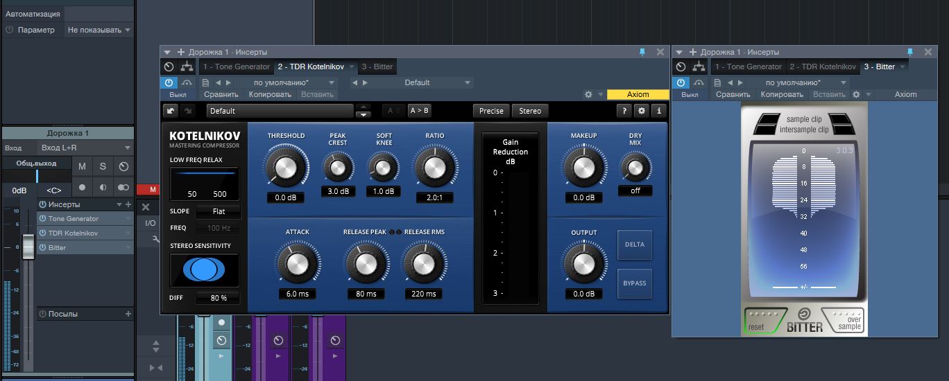949x381 pixels.
Task: Click the Precise quality button
Action: [x=491, y=111]
